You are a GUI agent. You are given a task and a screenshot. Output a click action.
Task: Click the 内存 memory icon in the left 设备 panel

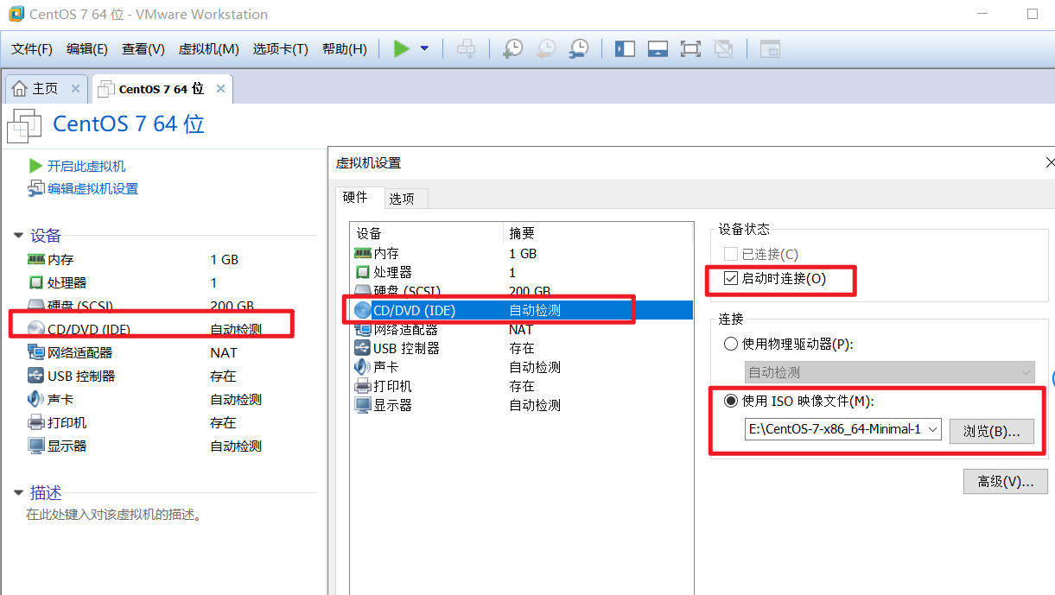click(x=35, y=259)
